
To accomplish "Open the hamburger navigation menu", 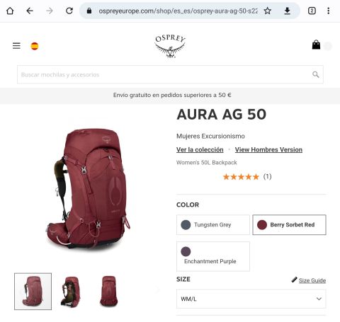I will click(16, 45).
